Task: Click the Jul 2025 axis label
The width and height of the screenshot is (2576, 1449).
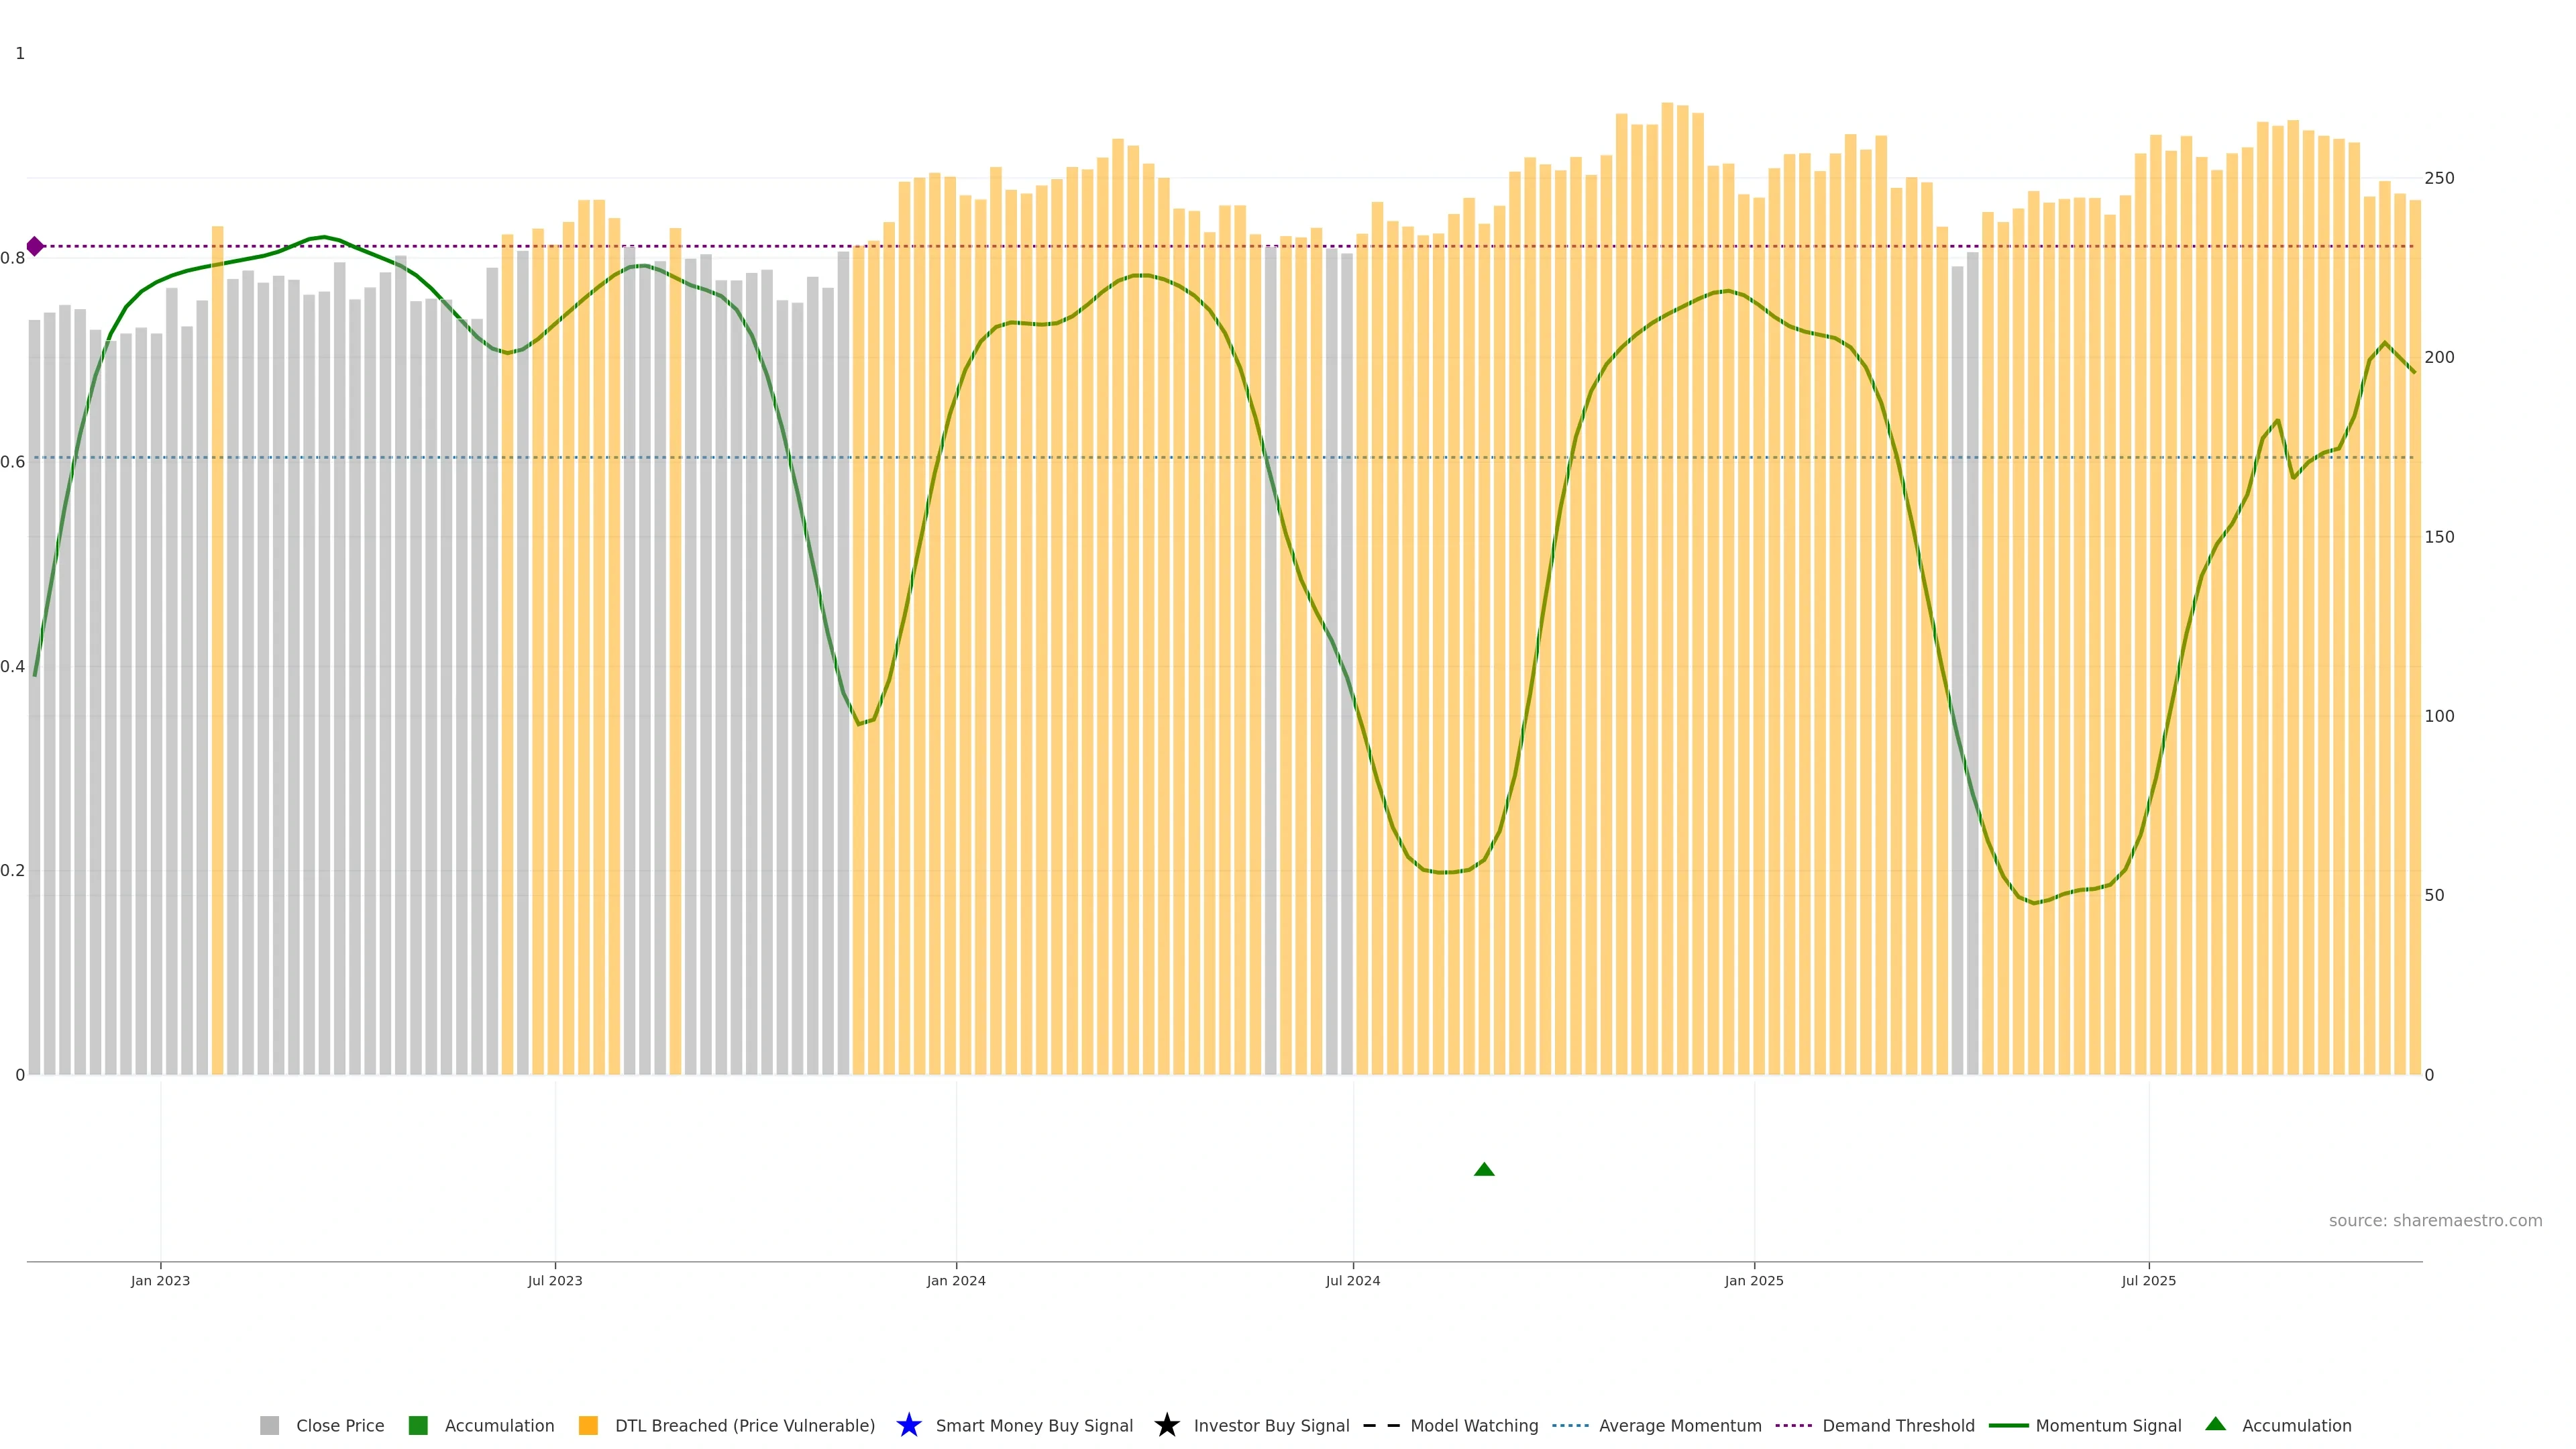Action: pyautogui.click(x=2148, y=1281)
